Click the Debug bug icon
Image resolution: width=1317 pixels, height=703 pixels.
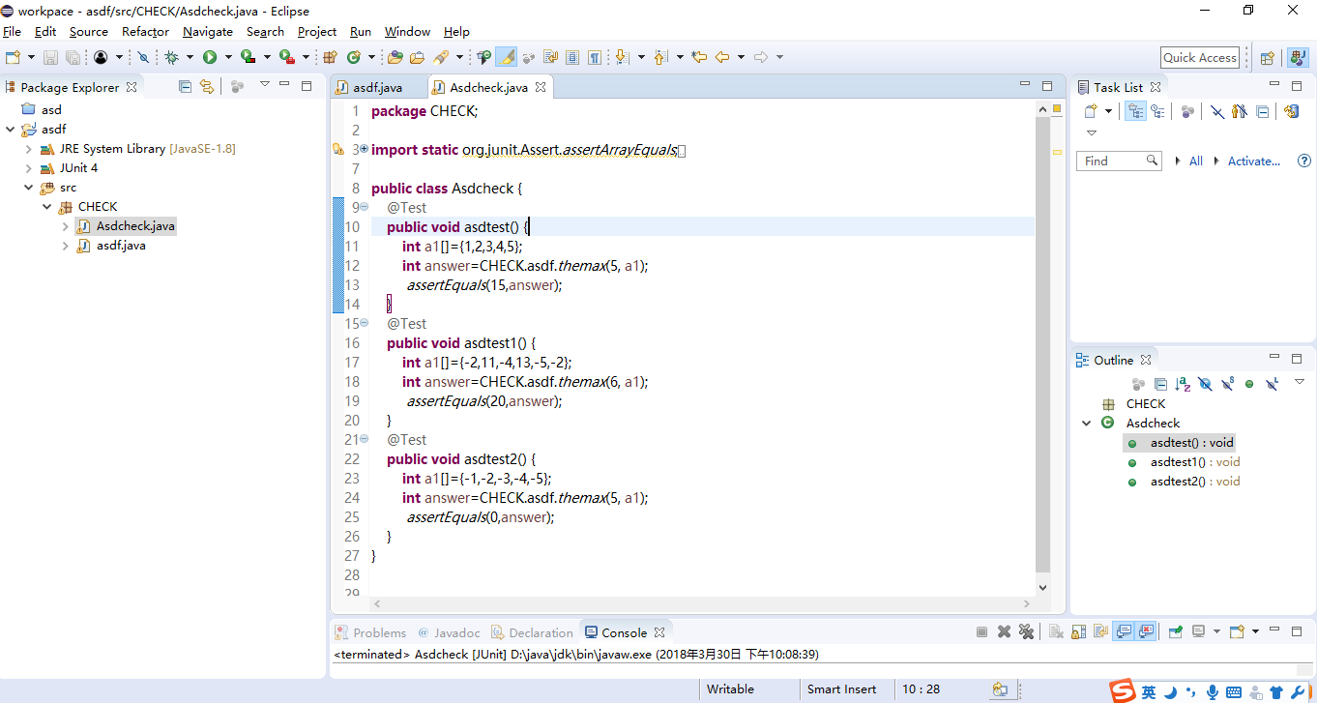coord(171,57)
